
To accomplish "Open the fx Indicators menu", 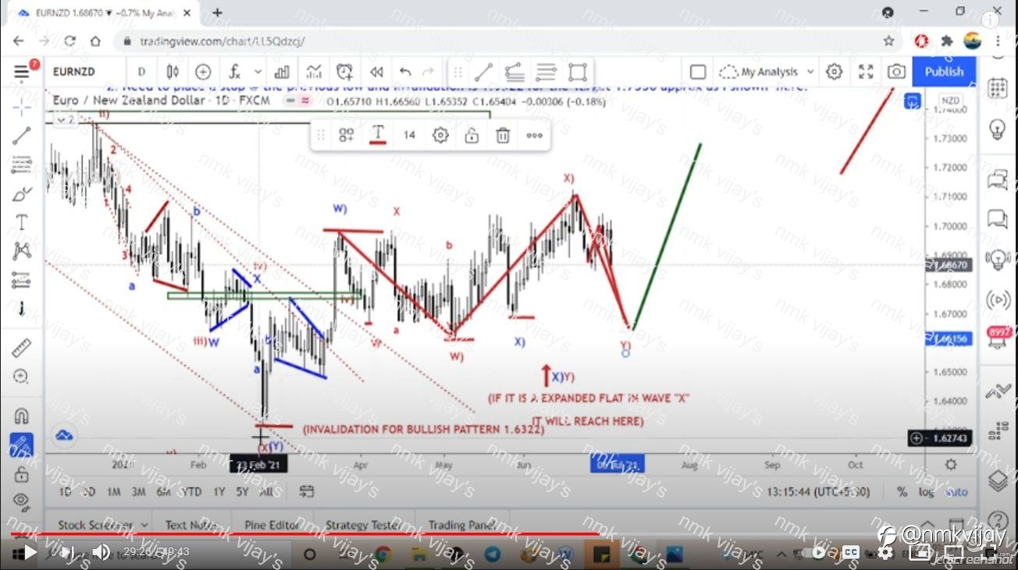I will click(234, 72).
